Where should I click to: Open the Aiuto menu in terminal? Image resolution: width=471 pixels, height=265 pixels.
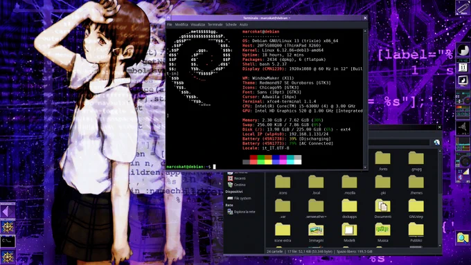click(x=244, y=25)
